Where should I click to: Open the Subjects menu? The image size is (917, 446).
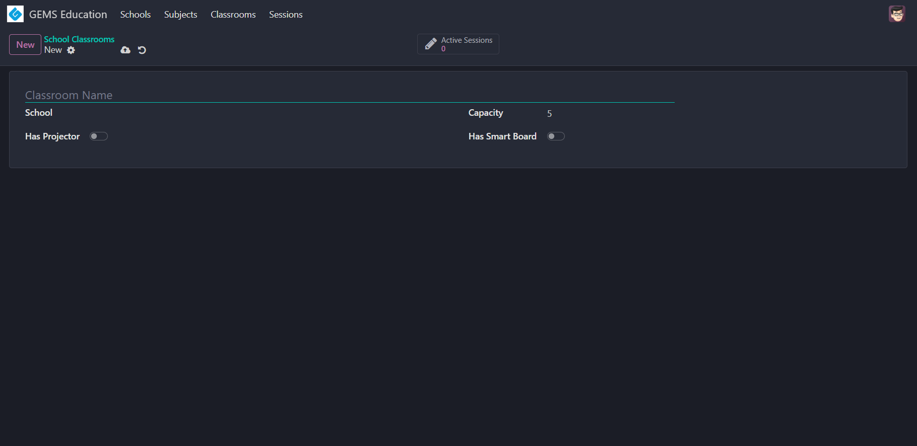180,15
